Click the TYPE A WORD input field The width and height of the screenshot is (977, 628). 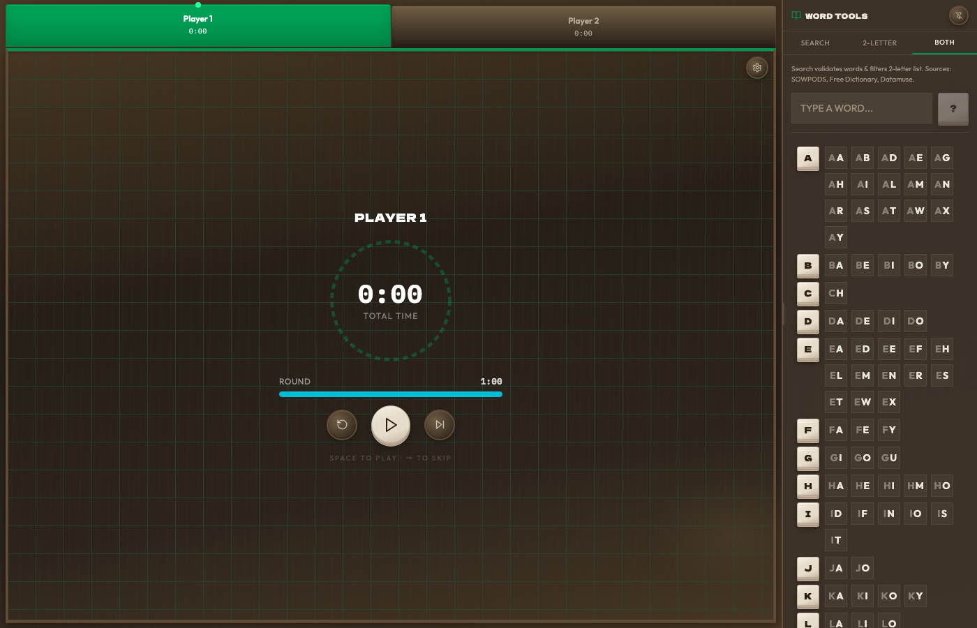pos(861,108)
